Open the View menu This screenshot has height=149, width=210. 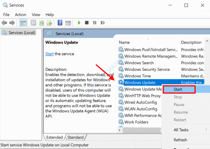tap(36, 15)
